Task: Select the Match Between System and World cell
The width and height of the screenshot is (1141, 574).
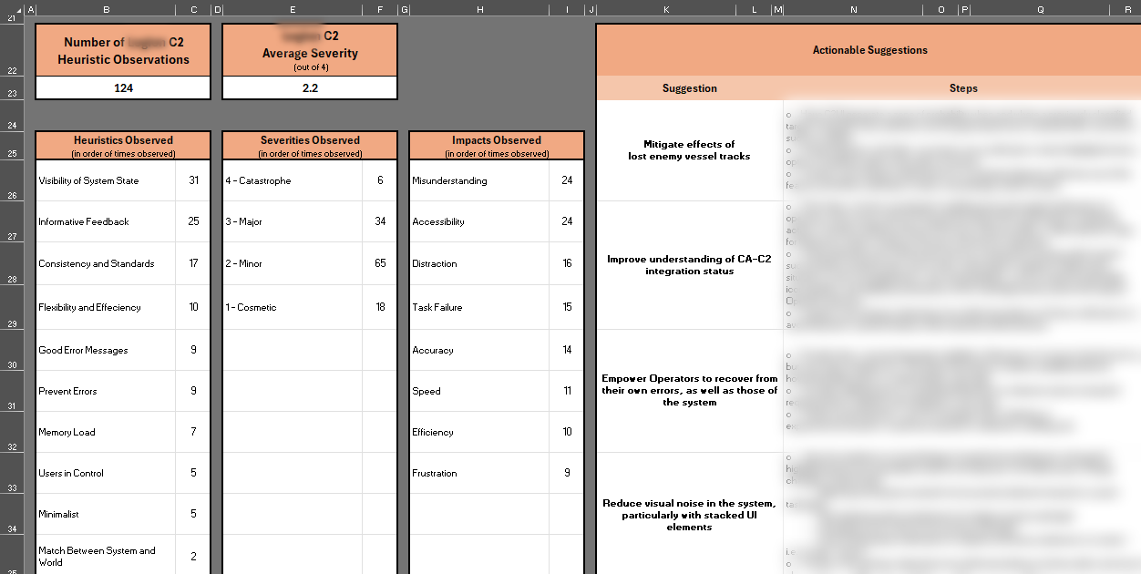Action: click(x=106, y=556)
